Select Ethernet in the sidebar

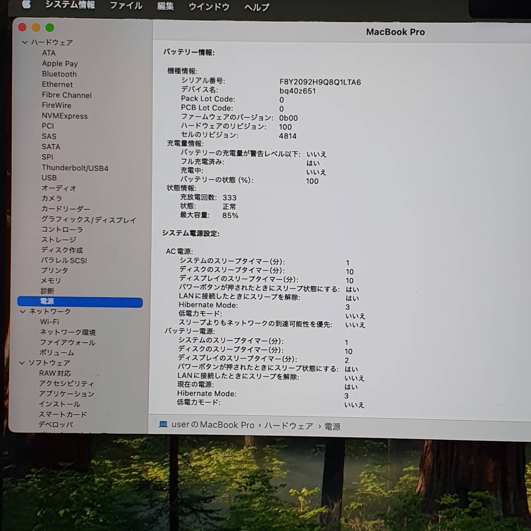pyautogui.click(x=57, y=84)
